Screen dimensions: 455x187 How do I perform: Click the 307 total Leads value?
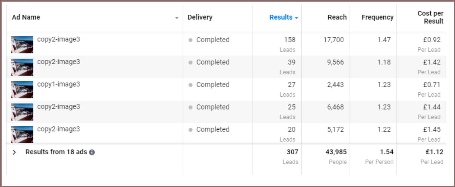point(292,152)
